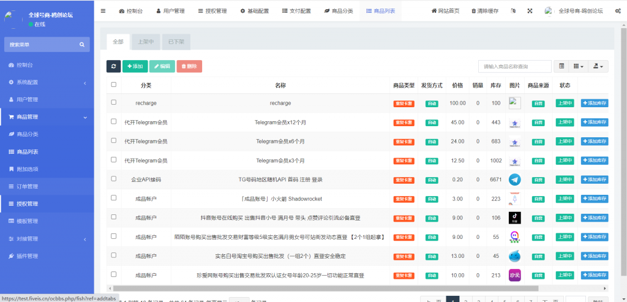Open 控制台 in the sidebar
Viewport: 627px width, 302px height.
pos(47,65)
